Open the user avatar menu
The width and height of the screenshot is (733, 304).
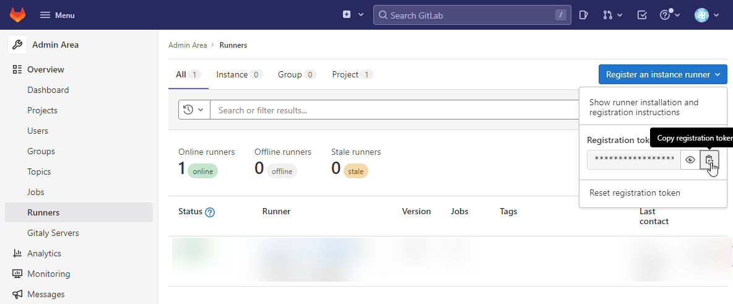(x=701, y=15)
